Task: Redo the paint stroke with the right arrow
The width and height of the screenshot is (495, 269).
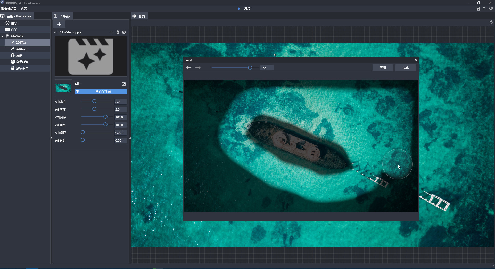Action: click(x=198, y=68)
